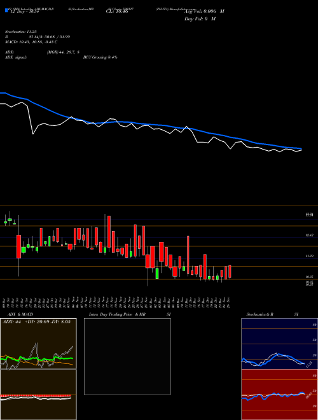Screen dimensions: 318x420
Task: Click the blue 12 Day SMA legend square
Action: [6, 10]
